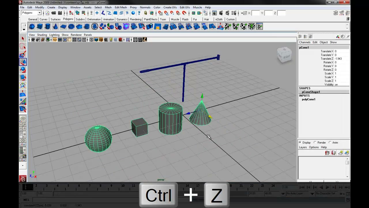Open the Layers menu in layer editor
Viewport: 369px width, 208px height.
click(x=303, y=147)
